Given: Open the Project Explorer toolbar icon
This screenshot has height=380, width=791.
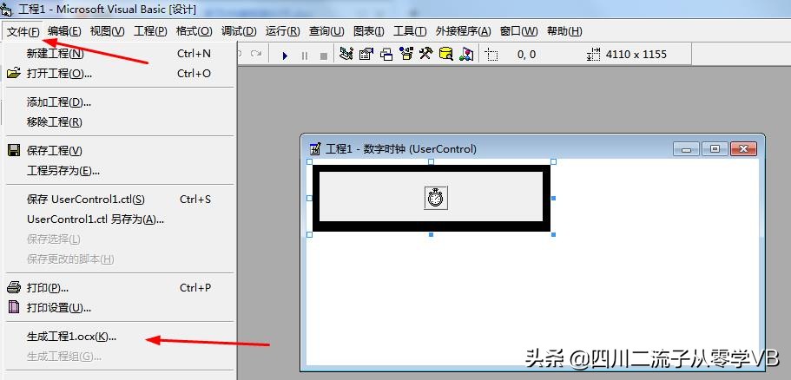Looking at the screenshot, I should point(346,54).
